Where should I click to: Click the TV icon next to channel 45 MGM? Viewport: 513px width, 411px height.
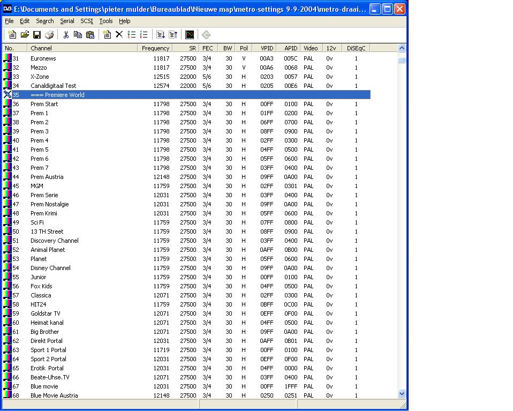click(7, 186)
